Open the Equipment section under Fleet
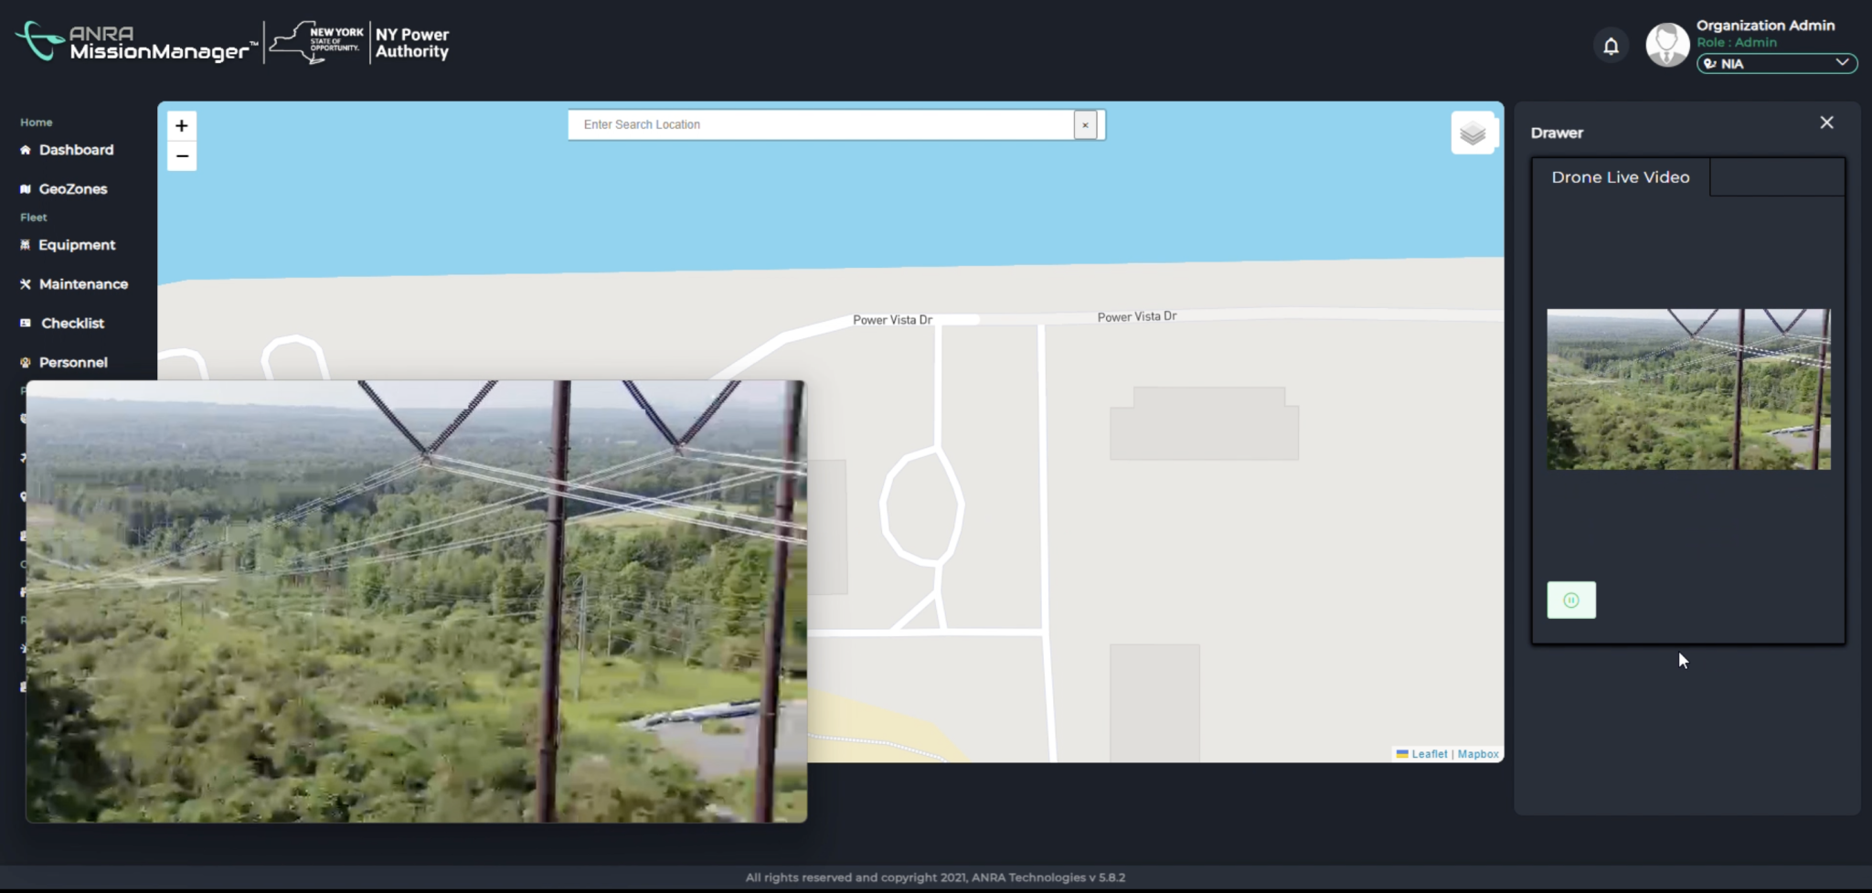This screenshot has width=1872, height=893. (x=77, y=244)
